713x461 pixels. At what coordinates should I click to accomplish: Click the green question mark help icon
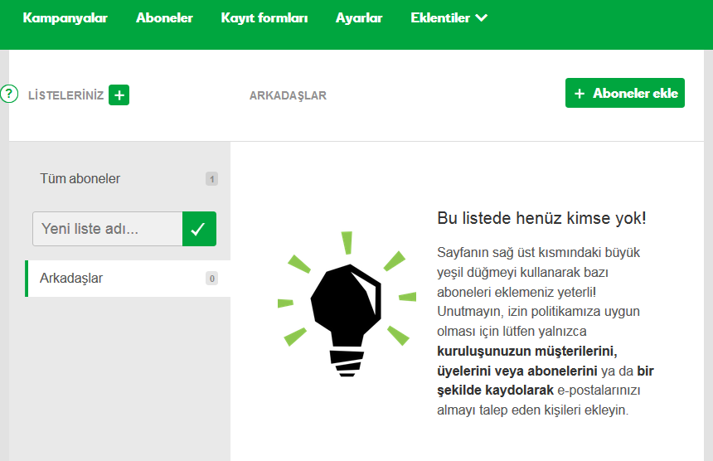coord(8,95)
